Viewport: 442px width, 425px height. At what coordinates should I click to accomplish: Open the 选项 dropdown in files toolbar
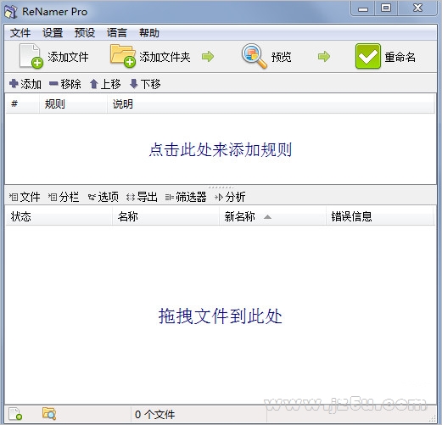tap(103, 197)
